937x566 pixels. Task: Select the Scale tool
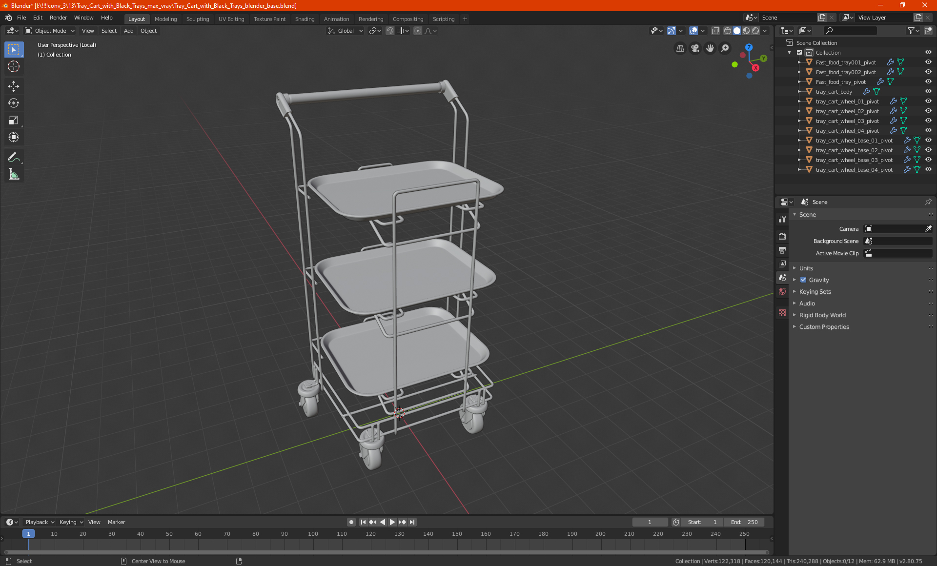13,120
